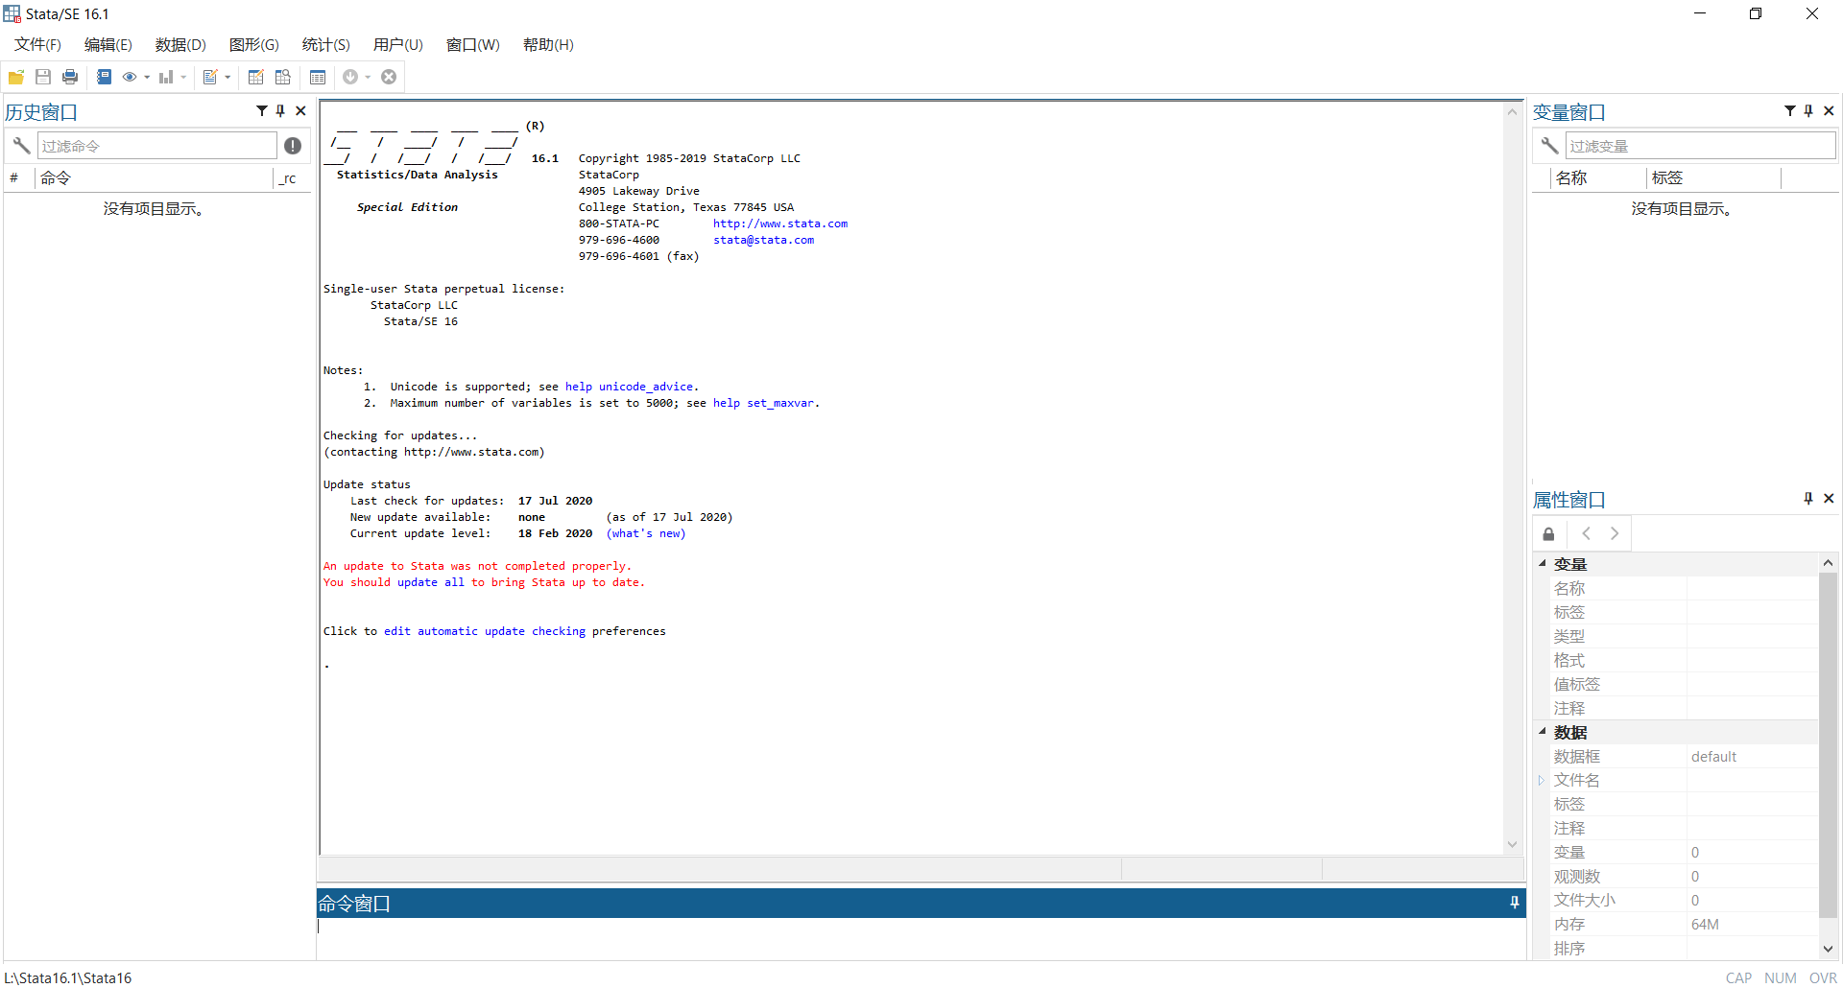Expand the 文件名 row in Properties
Screen dimensions: 1843x988
click(x=1542, y=781)
